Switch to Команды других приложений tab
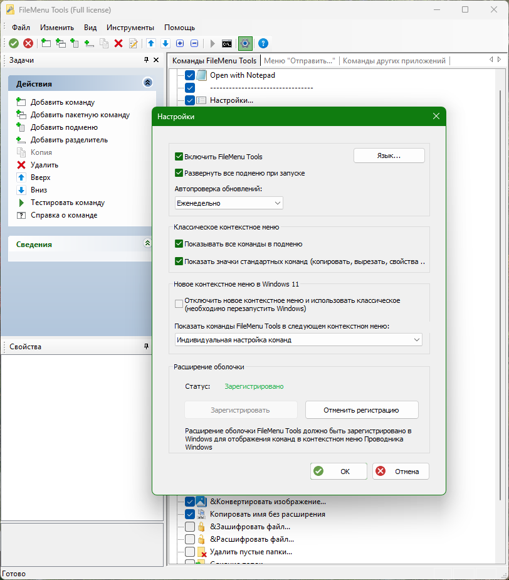The width and height of the screenshot is (509, 580). tap(394, 61)
